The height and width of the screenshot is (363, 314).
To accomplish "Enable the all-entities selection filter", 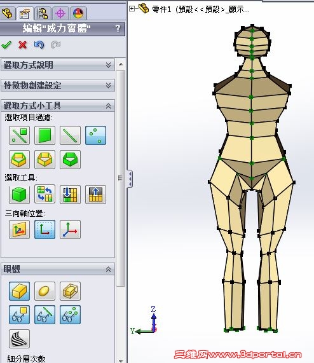I will [20, 135].
